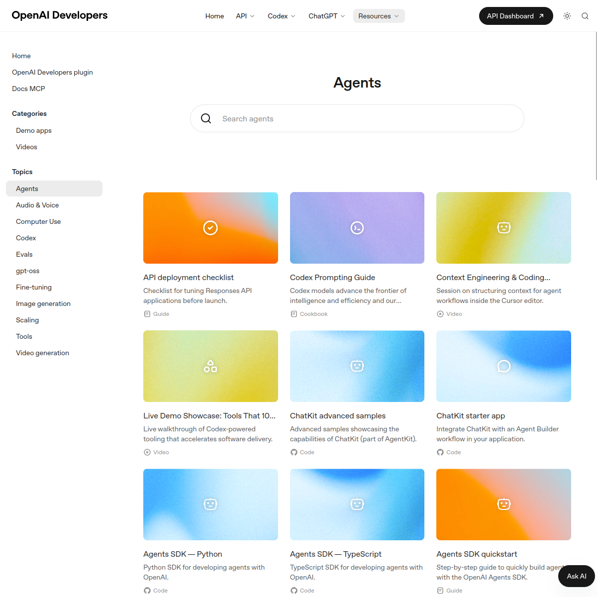The image size is (597, 597).
Task: Open OpenAI Developers plugin sidebar link
Action: click(x=52, y=72)
